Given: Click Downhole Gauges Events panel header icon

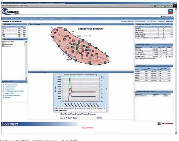Looking at the screenshot, I should [x=136, y=92].
